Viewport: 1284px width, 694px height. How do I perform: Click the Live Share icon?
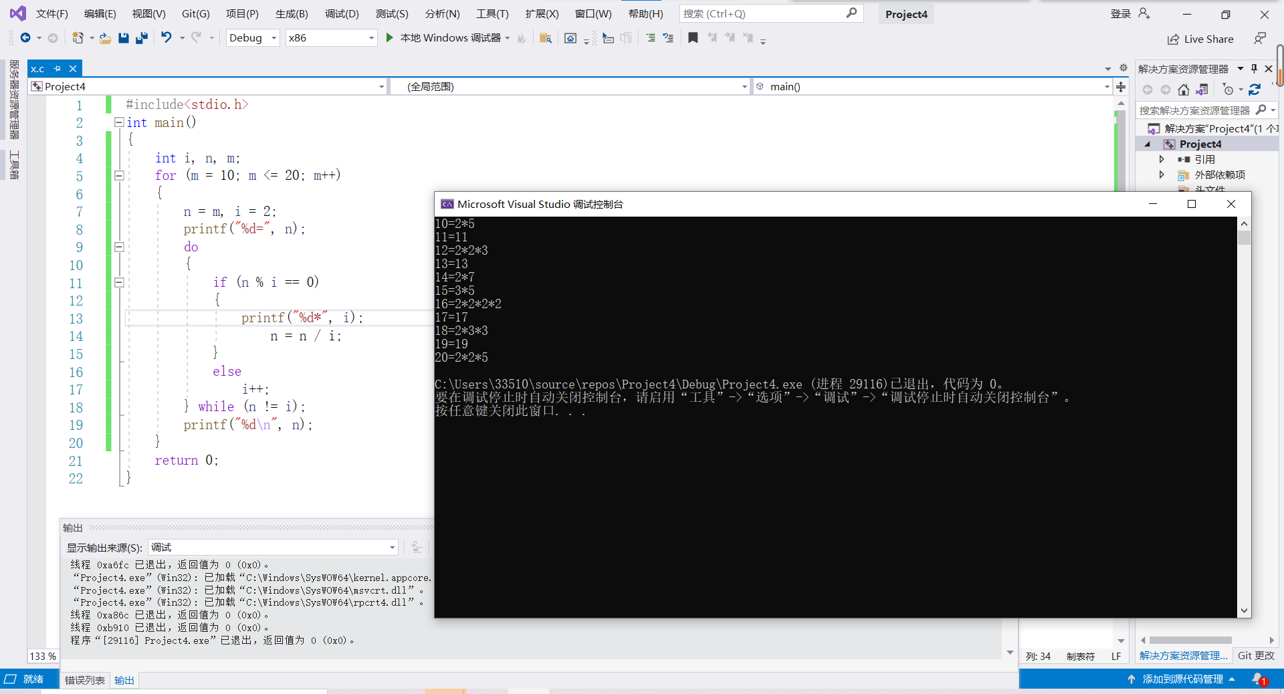point(1173,39)
